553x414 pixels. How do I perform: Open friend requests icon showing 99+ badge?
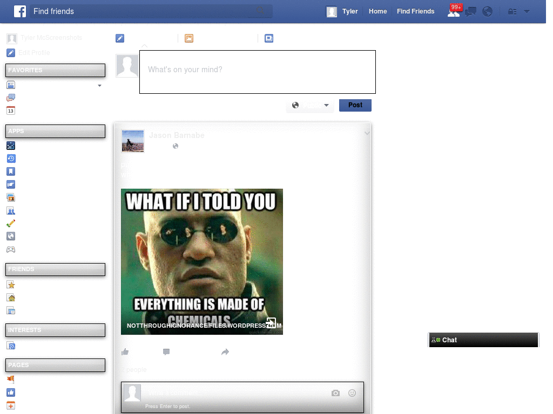tap(454, 11)
